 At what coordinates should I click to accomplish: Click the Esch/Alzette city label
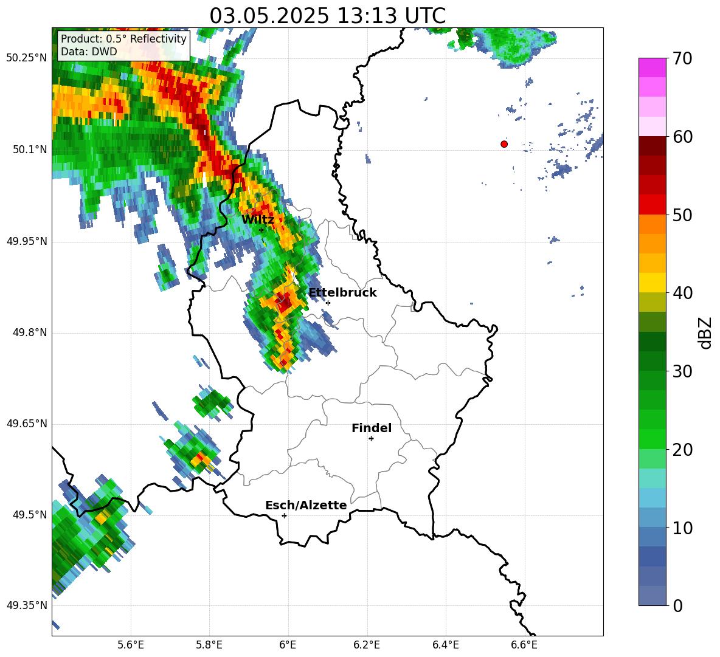click(x=306, y=505)
